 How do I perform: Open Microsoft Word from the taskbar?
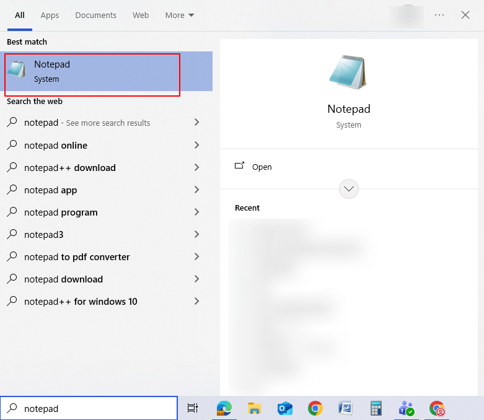pos(345,408)
